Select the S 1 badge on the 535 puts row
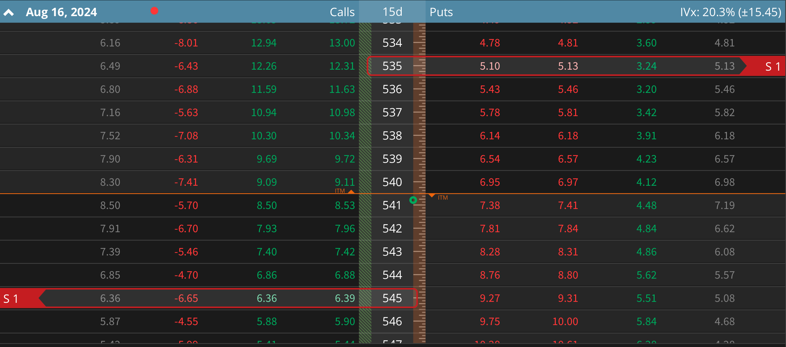 (772, 66)
